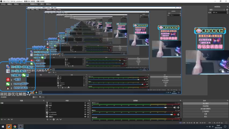Toggle visibility eye of the 1111 text source
Image resolution: width=229 pixels, height=129 pixels.
click(x=85, y=103)
